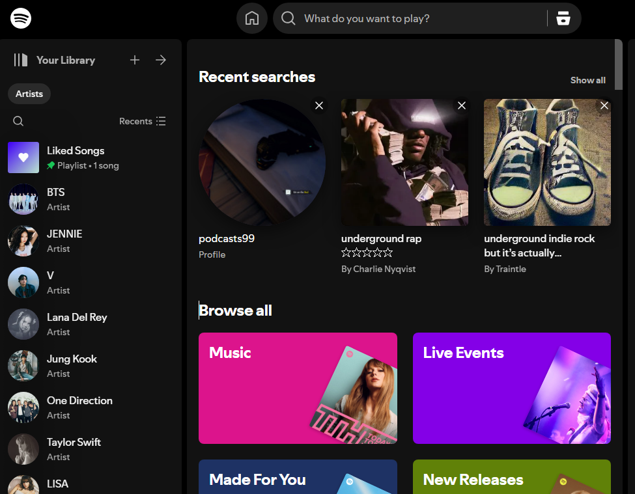Click the podcasts99 title text
Image resolution: width=635 pixels, height=494 pixels.
[x=227, y=238]
